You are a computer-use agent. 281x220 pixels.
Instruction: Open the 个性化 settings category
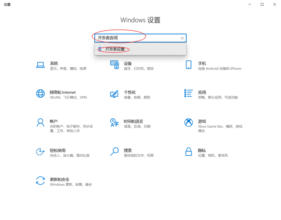(x=130, y=92)
